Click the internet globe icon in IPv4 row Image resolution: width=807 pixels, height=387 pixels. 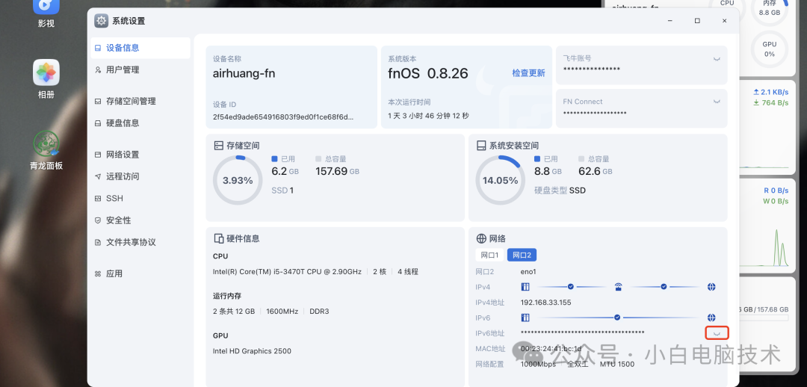click(712, 287)
